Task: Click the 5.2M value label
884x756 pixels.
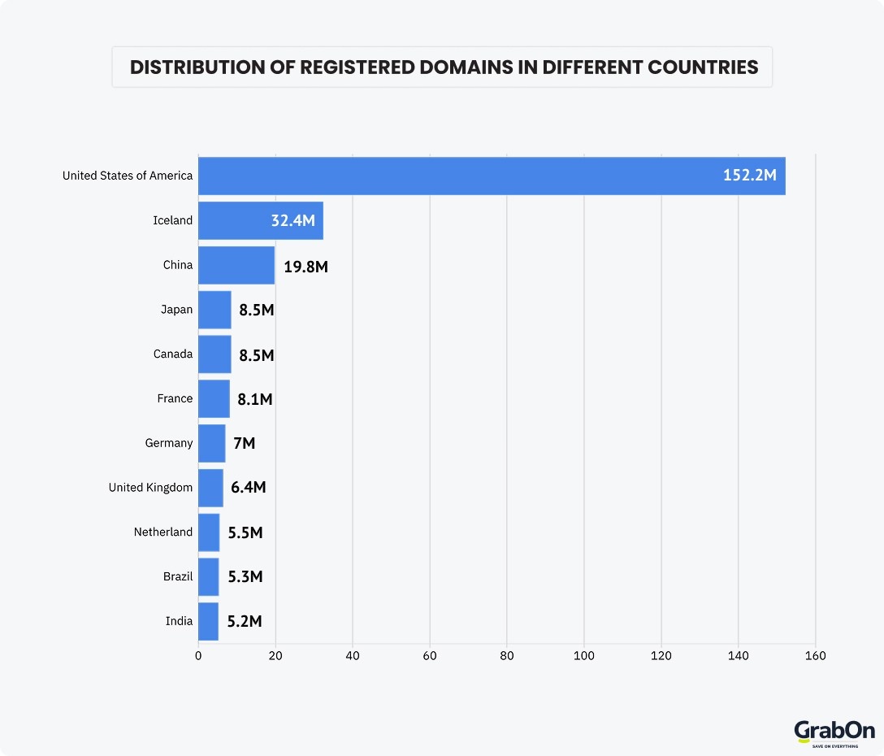Action: pyautogui.click(x=245, y=621)
